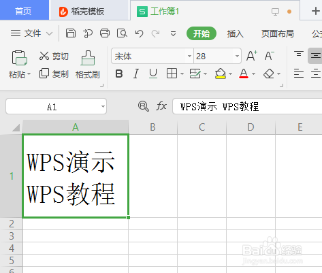Open the font settings dialog launcher
Image resolution: width=322 pixels, height=273 pixels.
(282, 86)
